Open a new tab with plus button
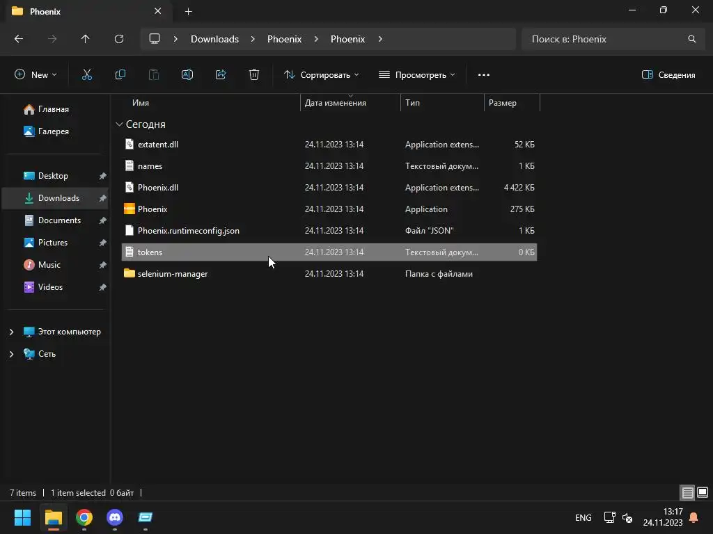713x534 pixels. [188, 11]
